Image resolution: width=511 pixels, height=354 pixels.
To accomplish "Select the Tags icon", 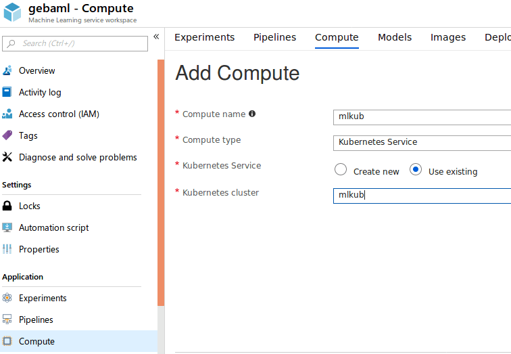I will click(7, 135).
